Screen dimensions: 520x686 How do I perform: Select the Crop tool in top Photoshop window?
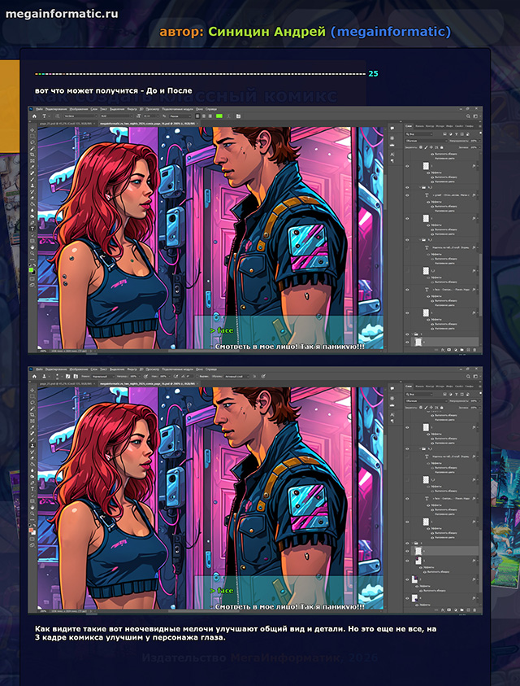tap(32, 155)
